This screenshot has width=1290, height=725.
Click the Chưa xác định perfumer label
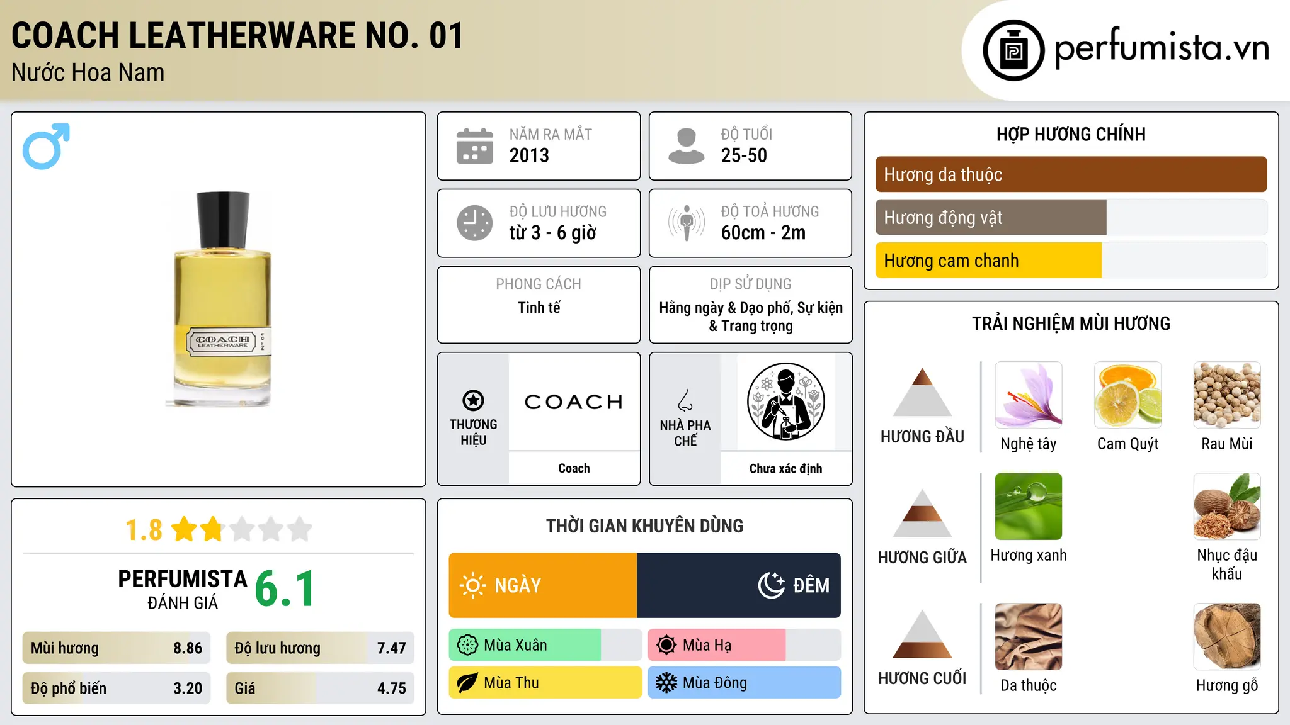coord(785,468)
